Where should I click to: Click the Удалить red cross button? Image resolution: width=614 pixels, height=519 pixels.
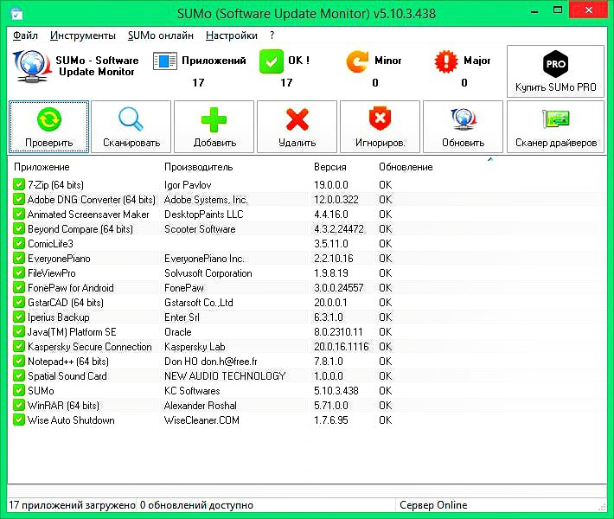click(x=297, y=126)
